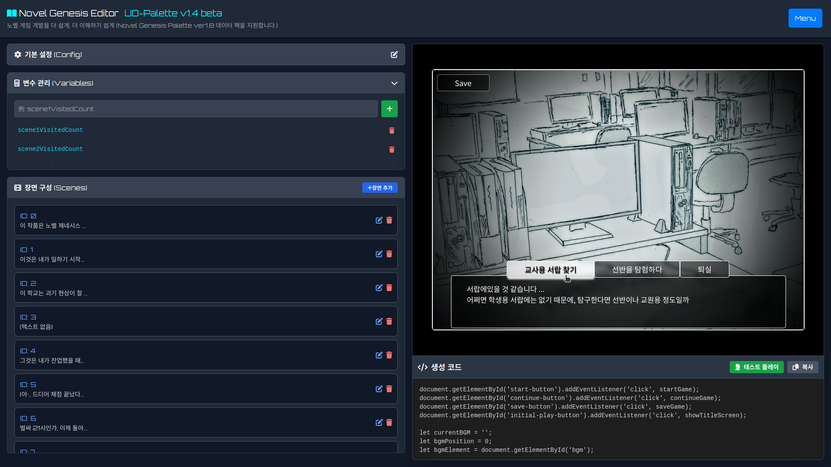
Task: Choose the 퇴실 option in the preview
Action: (704, 269)
